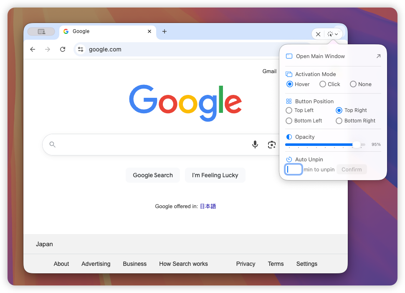Click the arrow icon next to Open Main Window
Viewport: 405px width, 293px height.
pyautogui.click(x=378, y=56)
